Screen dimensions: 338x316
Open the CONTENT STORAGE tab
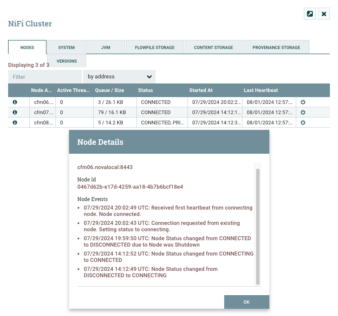(x=214, y=47)
